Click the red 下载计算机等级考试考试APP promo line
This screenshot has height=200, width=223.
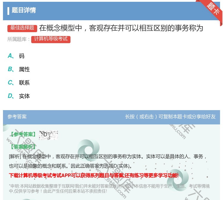pos(94,175)
